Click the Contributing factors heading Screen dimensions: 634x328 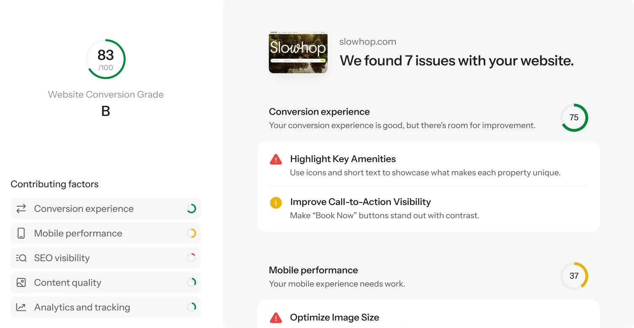click(54, 184)
